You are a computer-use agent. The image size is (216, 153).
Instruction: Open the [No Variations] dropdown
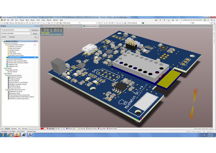[x=141, y=23]
